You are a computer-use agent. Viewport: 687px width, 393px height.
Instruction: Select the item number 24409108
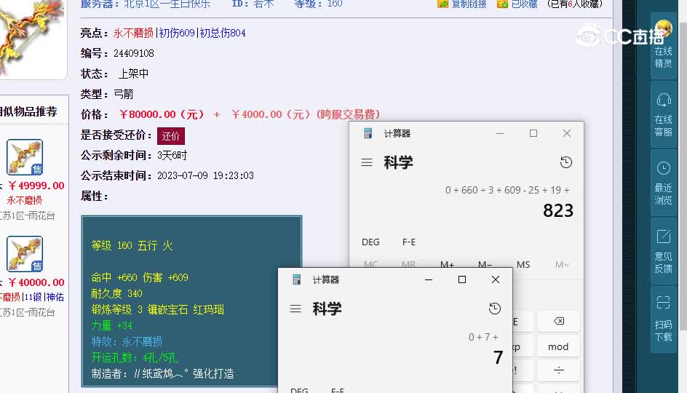tap(134, 53)
